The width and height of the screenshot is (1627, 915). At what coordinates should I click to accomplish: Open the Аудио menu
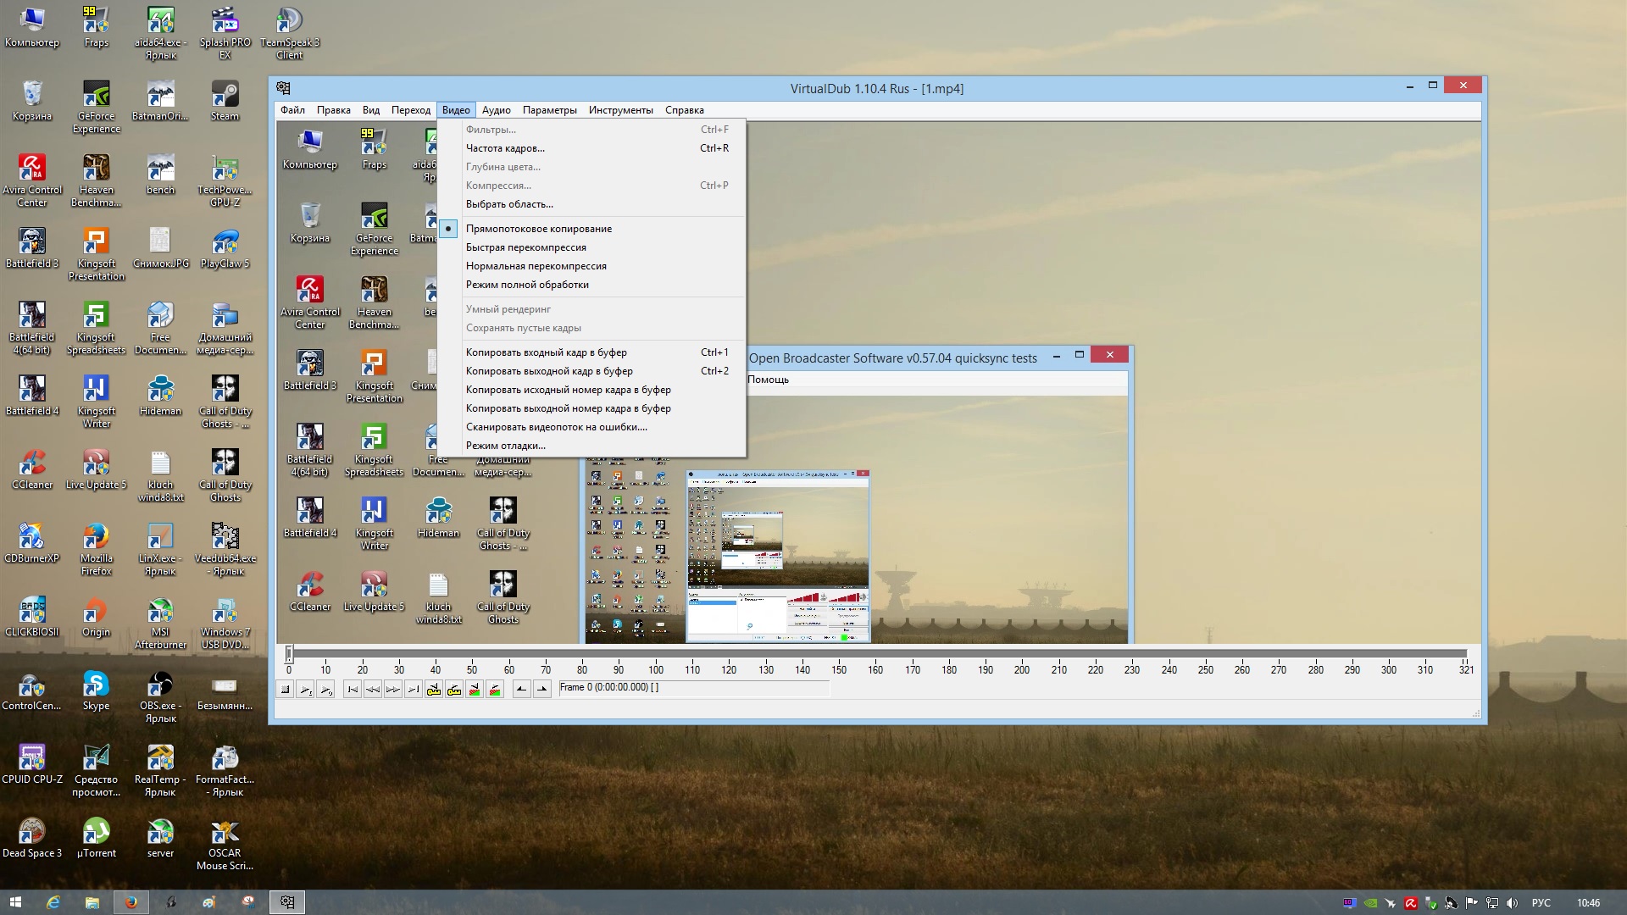pos(496,110)
